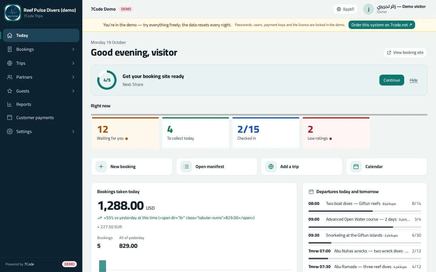Select the 09:30 Snorkeling at Giftun islands departure
Image resolution: width=436 pixels, height=272 pixels.
[x=365, y=238]
